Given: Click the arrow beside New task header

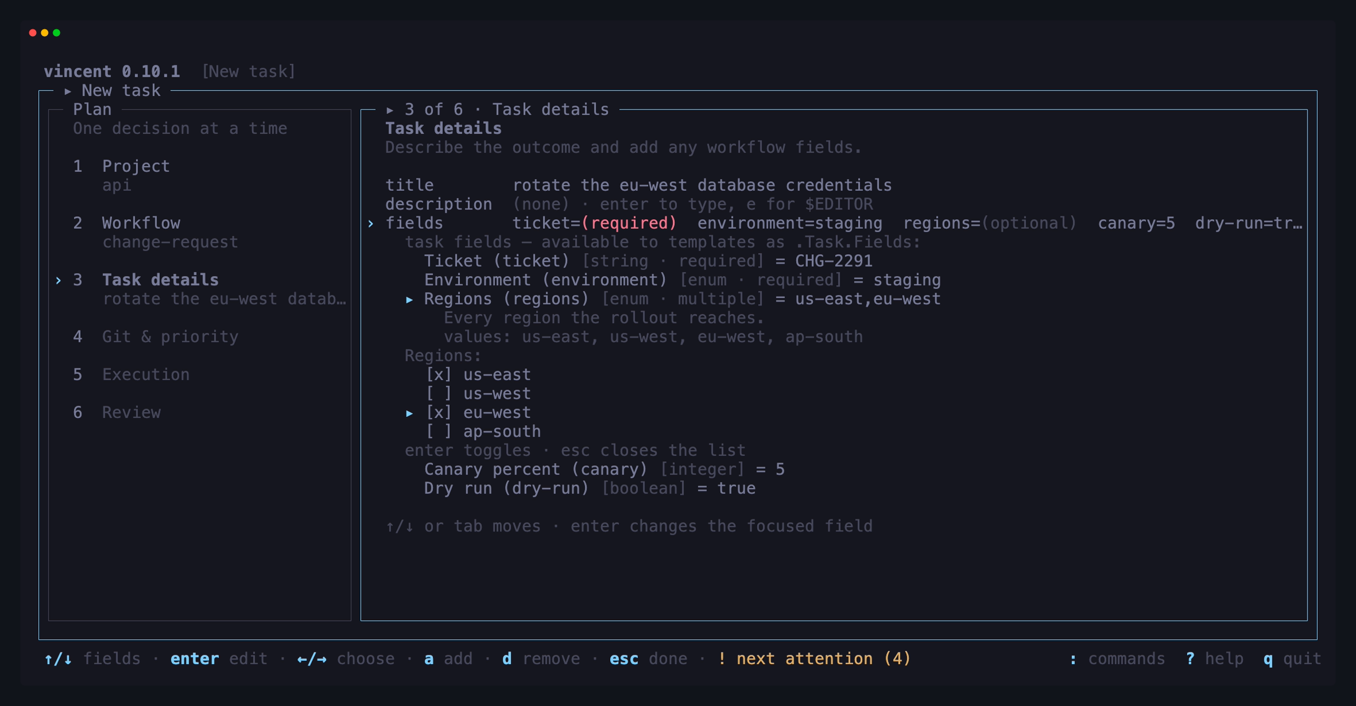Looking at the screenshot, I should tap(68, 91).
